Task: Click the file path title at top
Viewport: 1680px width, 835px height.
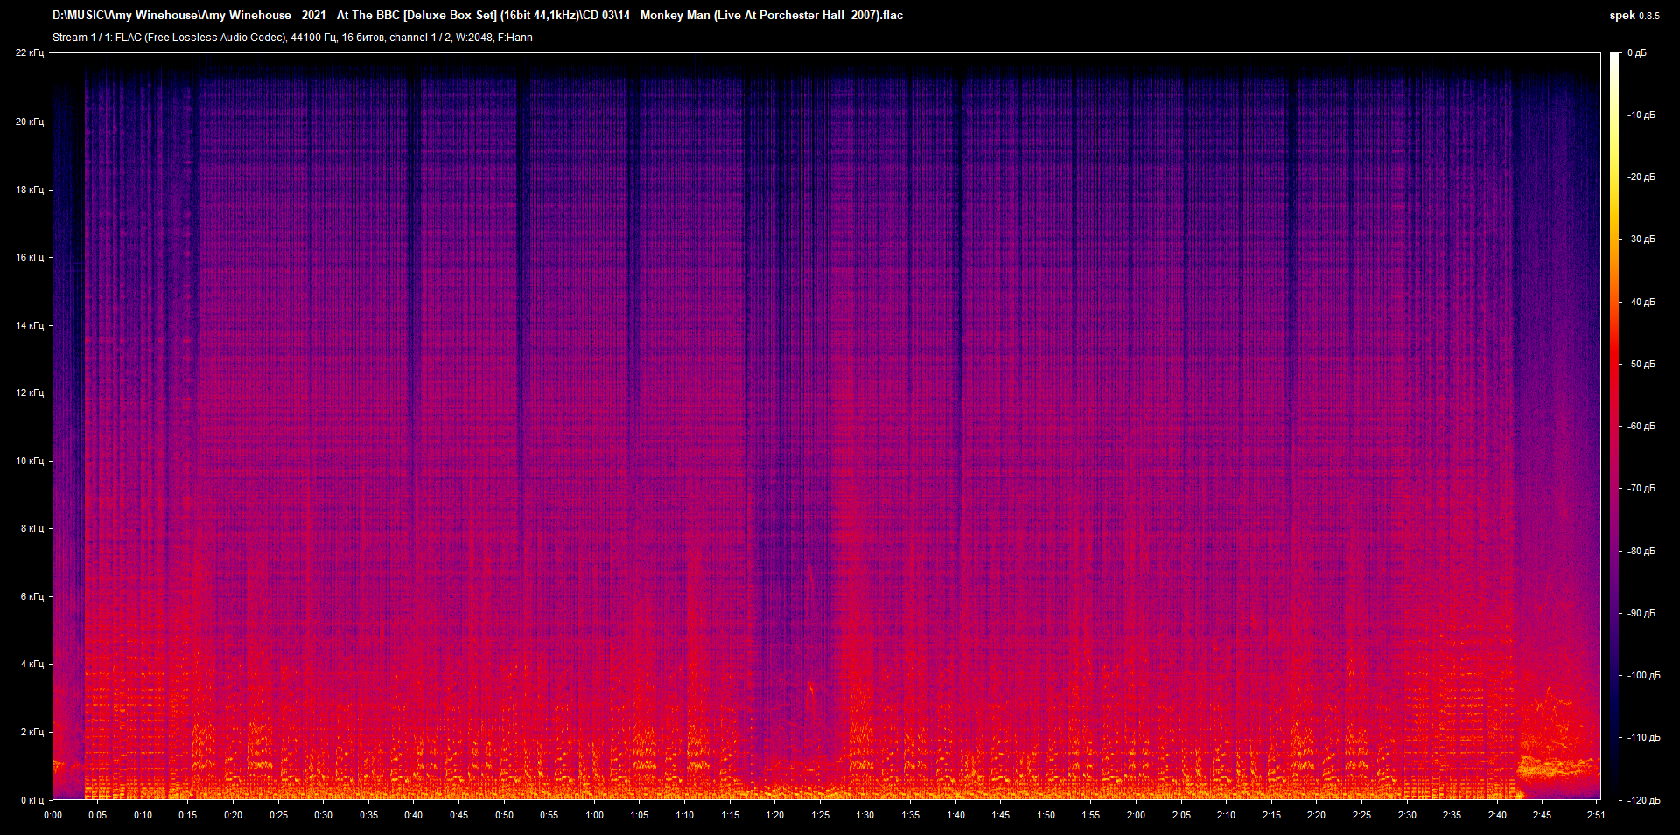Action: (x=477, y=15)
